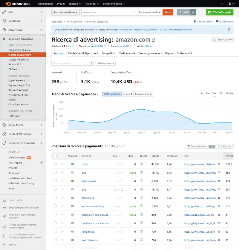Image resolution: width=239 pixels, height=250 pixels.
Task: Switch to the Competitor tab
Action: pos(108,53)
